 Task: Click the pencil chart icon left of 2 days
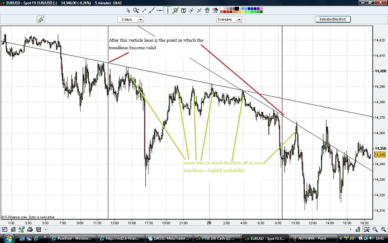click(x=40, y=19)
